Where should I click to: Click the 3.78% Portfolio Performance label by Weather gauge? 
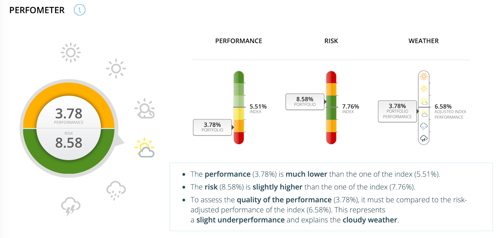click(x=397, y=111)
